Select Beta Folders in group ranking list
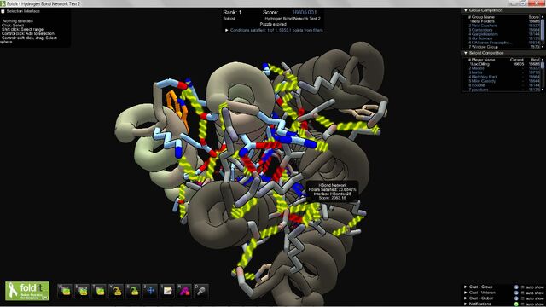Screen dimensions: 546x307 pyautogui.click(x=482, y=21)
